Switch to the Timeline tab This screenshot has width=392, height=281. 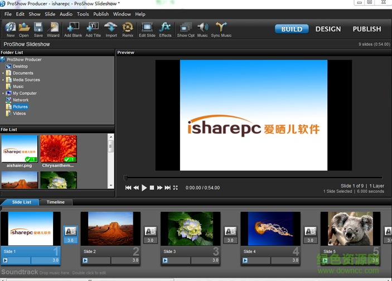[55, 202]
